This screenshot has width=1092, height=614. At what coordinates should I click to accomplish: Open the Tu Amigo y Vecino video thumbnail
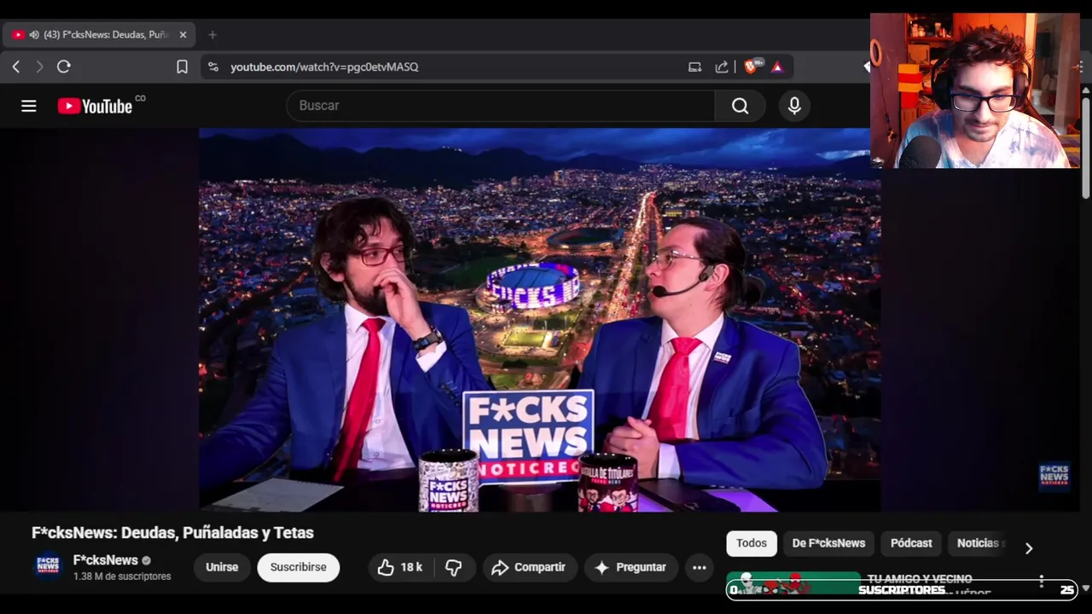[x=793, y=583]
